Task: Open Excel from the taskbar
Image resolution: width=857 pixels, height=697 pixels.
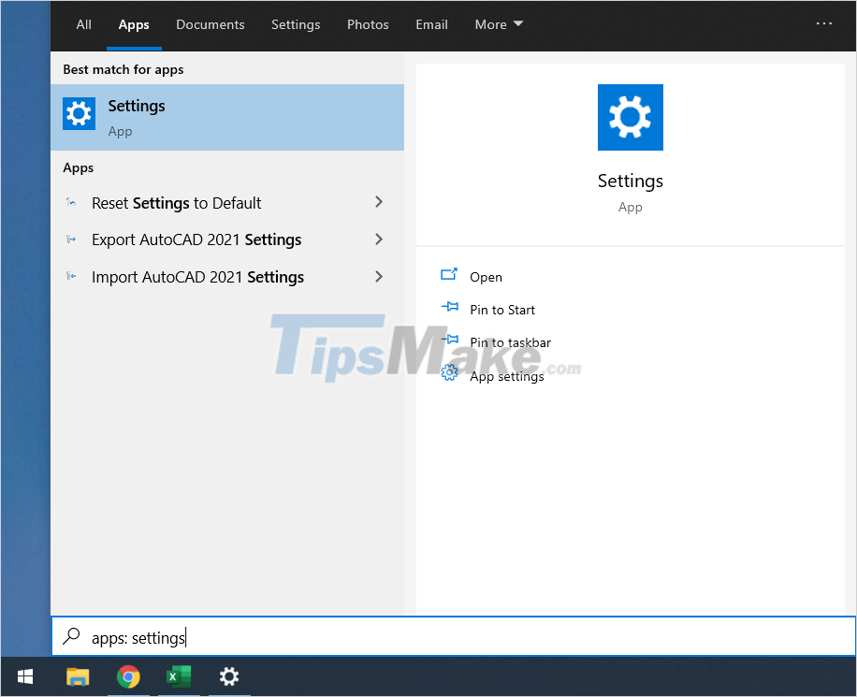Action: coord(179,675)
